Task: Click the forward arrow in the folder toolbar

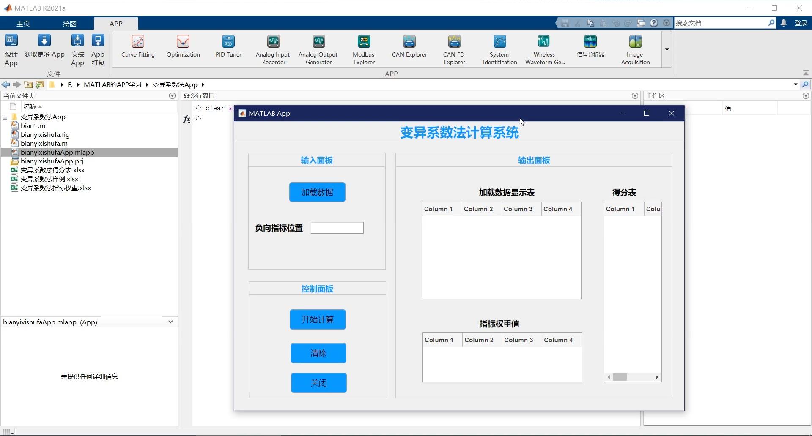Action: click(x=16, y=84)
